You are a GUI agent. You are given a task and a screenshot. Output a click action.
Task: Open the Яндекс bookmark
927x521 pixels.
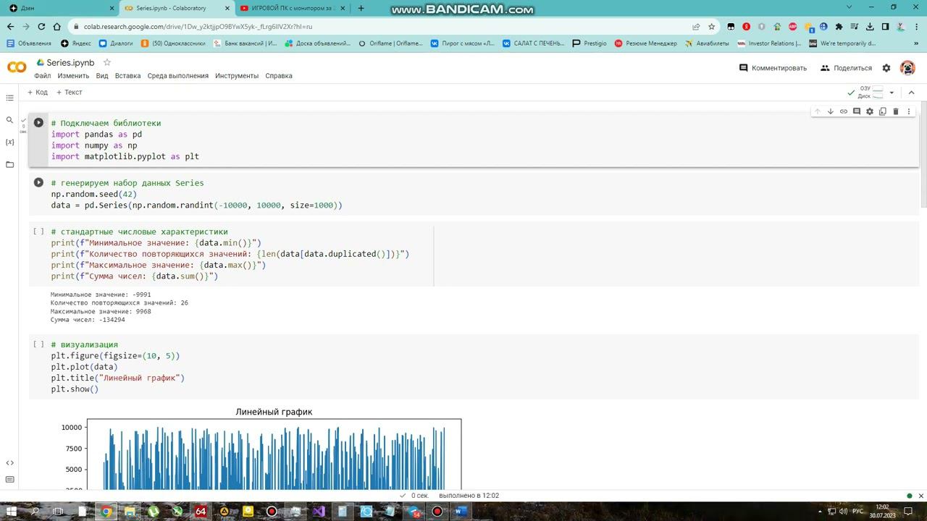[x=75, y=43]
